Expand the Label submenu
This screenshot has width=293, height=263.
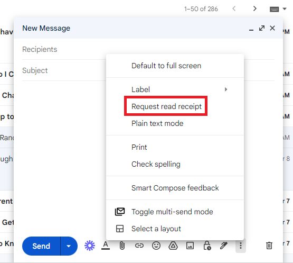(x=175, y=89)
